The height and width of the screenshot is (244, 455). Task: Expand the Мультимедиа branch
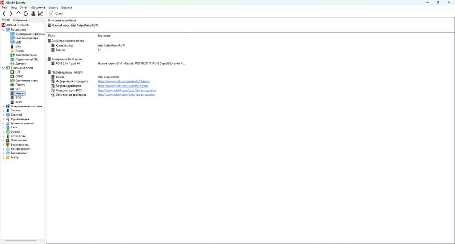[3, 119]
